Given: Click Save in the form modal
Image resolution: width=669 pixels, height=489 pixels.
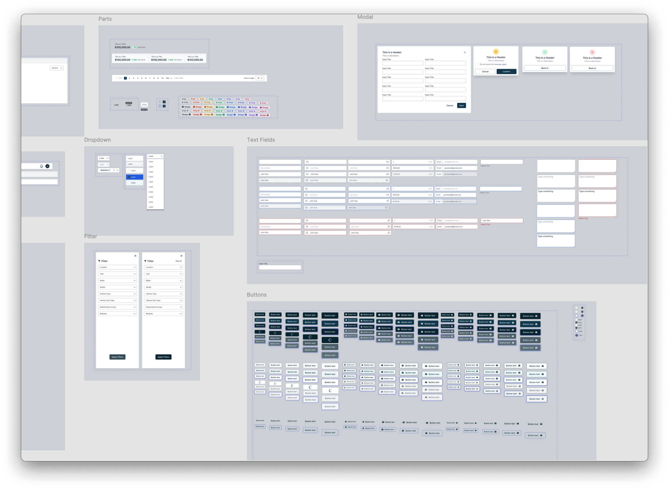Looking at the screenshot, I should (461, 105).
